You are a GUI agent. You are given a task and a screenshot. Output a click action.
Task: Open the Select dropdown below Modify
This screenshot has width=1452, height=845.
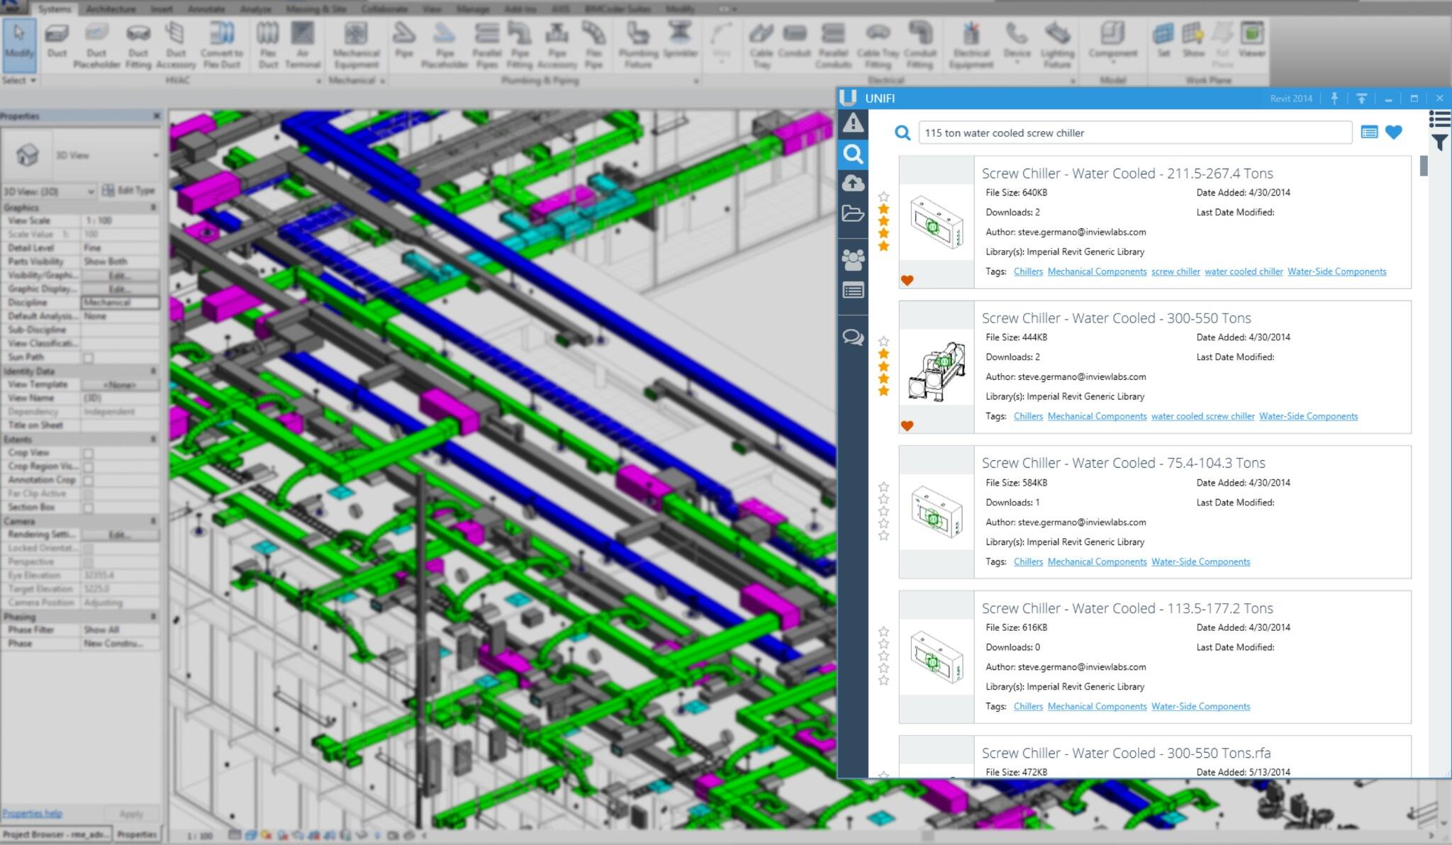pyautogui.click(x=19, y=80)
